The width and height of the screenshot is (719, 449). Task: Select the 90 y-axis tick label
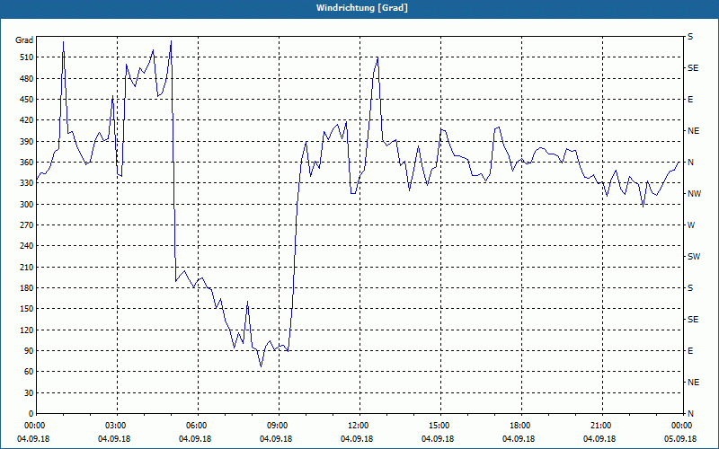click(29, 351)
